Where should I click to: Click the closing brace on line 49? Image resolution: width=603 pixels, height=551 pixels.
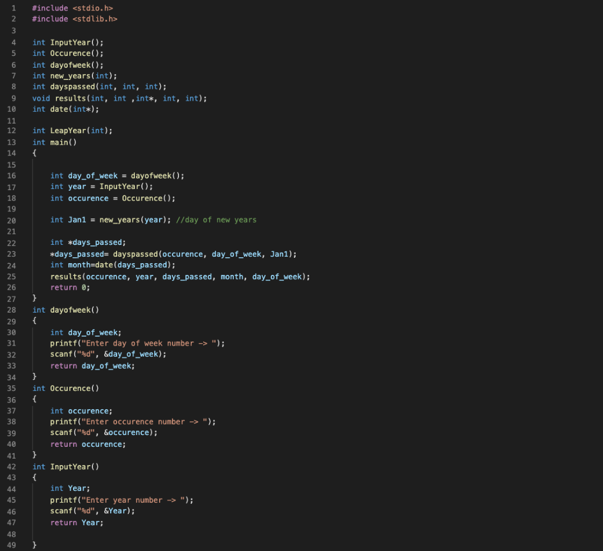[x=35, y=545]
